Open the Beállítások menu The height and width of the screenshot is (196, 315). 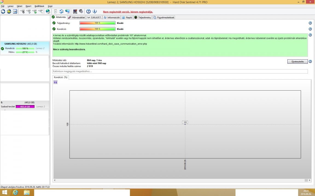point(39,6)
